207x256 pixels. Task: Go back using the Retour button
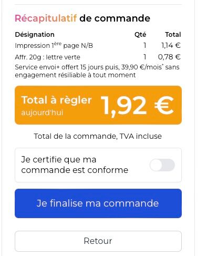[98, 241]
